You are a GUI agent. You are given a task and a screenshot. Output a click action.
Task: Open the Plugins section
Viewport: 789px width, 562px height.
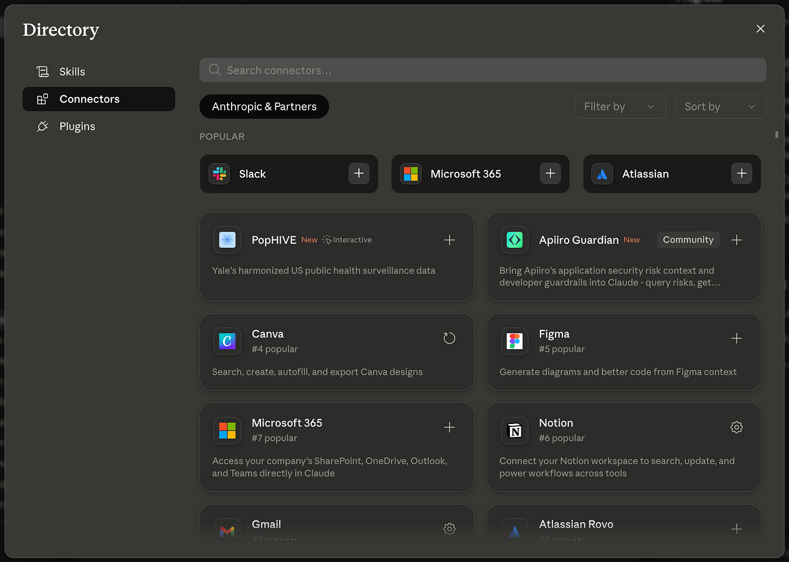[99, 126]
